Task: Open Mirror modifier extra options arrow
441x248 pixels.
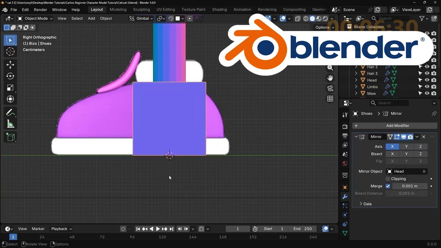Action: coord(417,137)
